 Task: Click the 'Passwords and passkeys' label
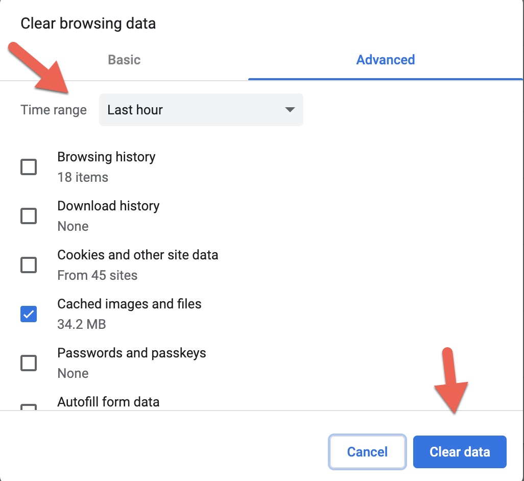[x=132, y=353]
